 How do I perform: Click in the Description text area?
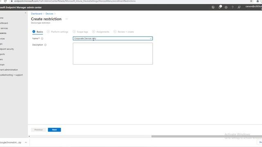pyautogui.click(x=113, y=53)
